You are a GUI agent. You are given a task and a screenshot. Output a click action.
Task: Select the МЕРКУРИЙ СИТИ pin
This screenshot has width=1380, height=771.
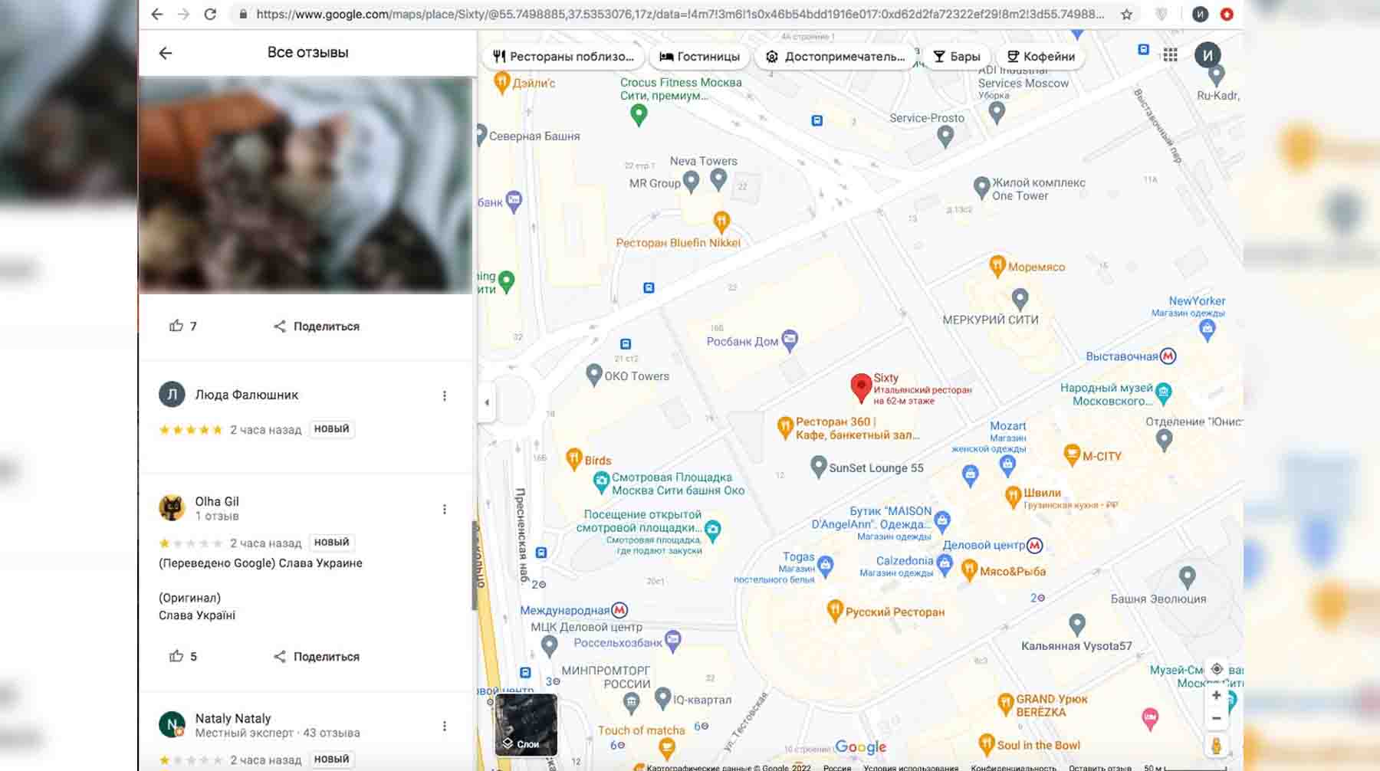tap(1020, 299)
